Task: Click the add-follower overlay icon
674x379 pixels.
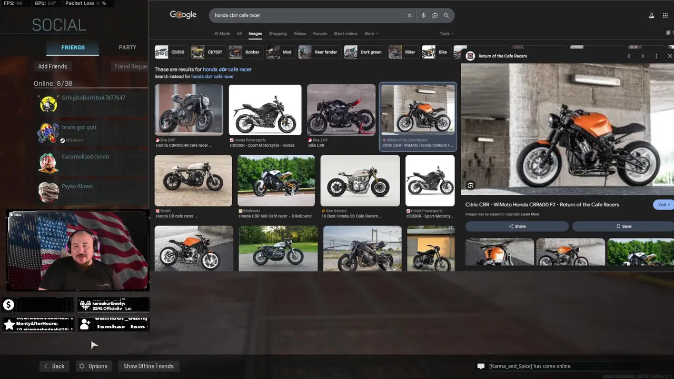Action: click(85, 325)
